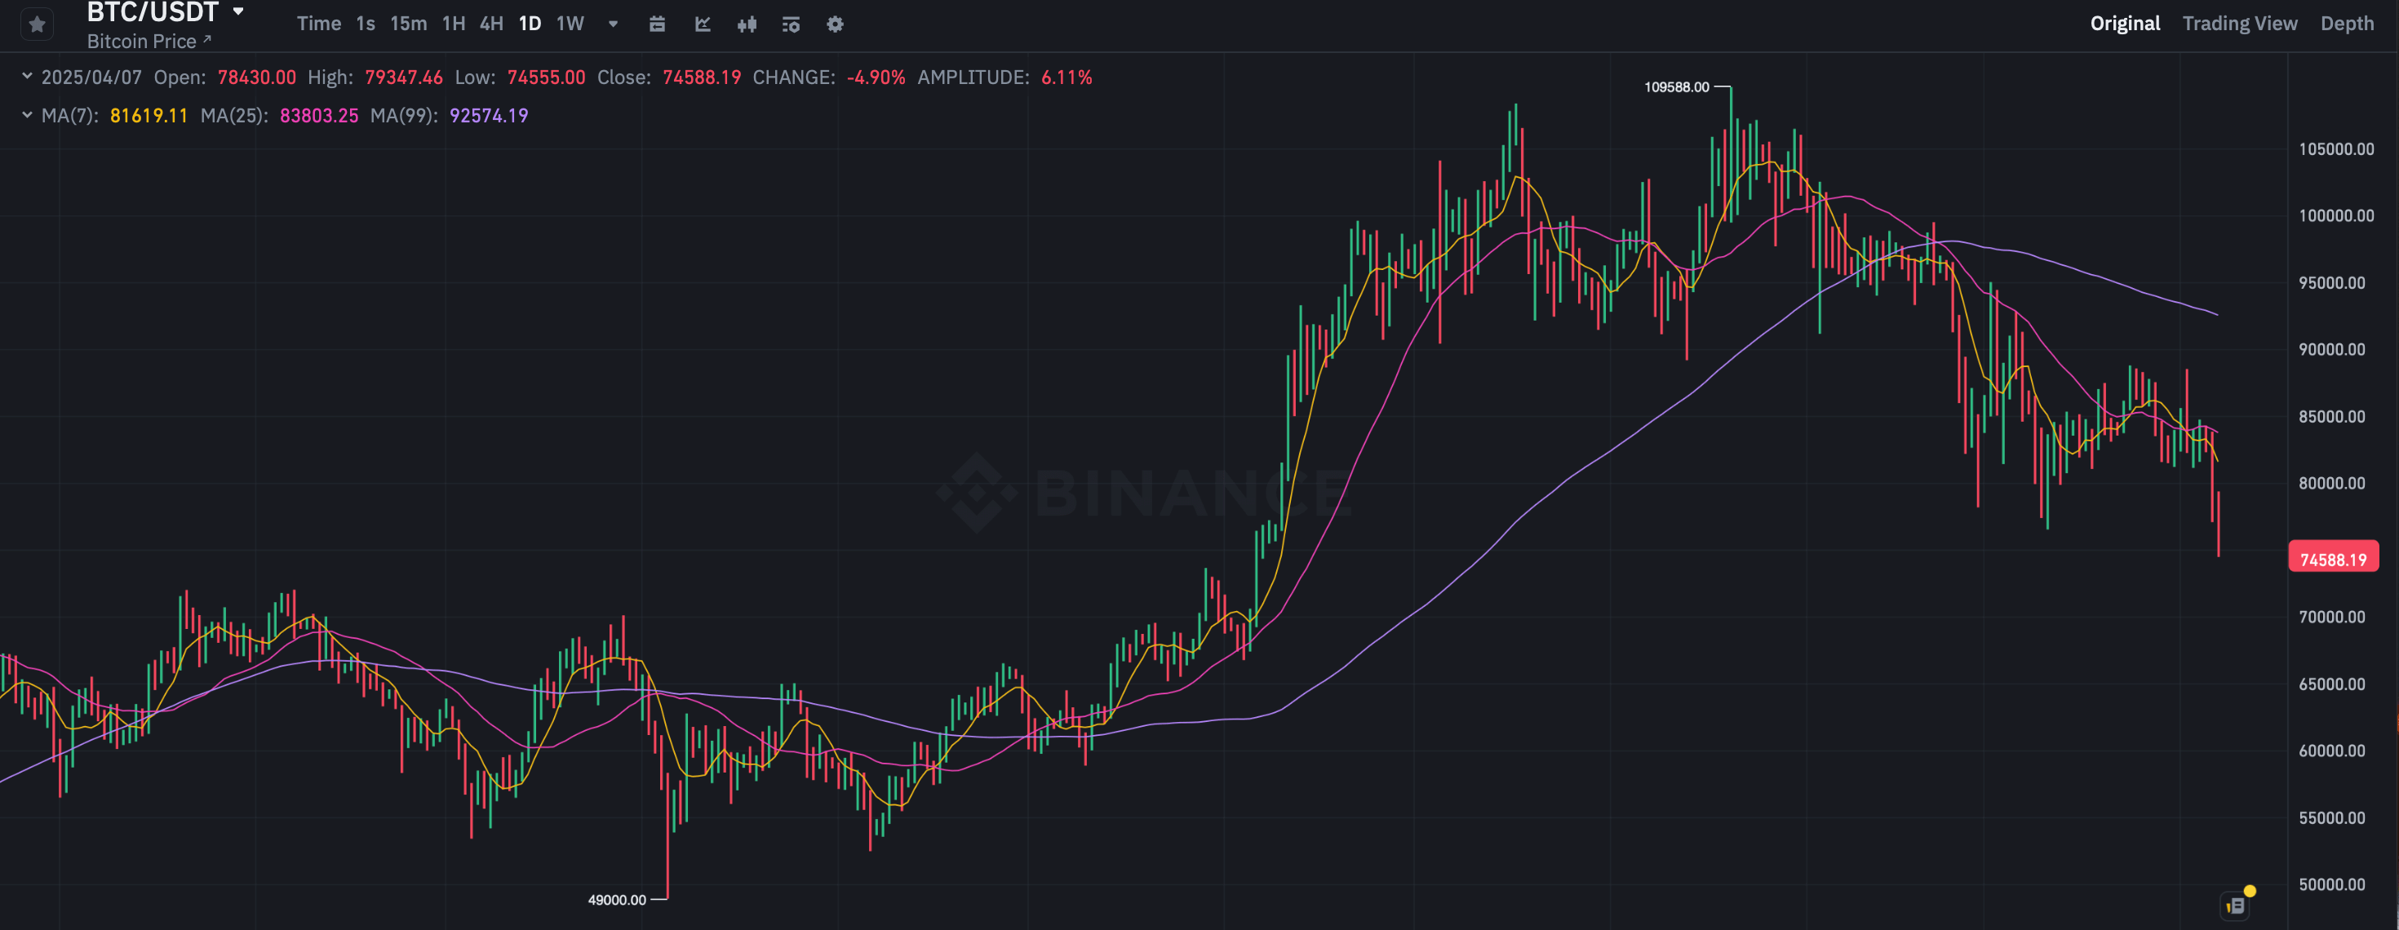Click the Close price 74588.19
2399x930 pixels.
[x=701, y=77]
